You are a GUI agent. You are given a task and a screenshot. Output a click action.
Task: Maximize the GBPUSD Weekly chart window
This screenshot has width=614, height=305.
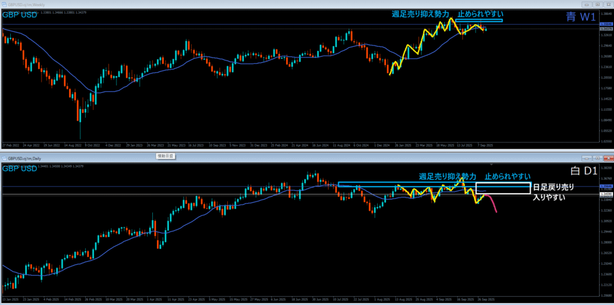[x=597, y=4]
